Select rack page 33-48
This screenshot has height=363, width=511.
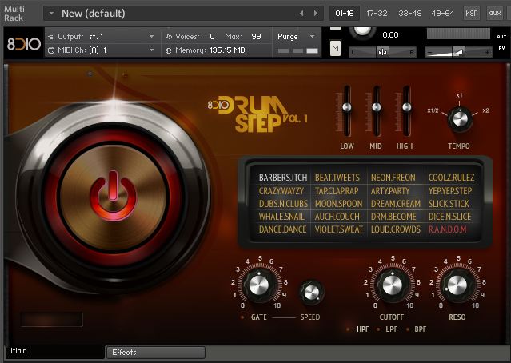(410, 14)
